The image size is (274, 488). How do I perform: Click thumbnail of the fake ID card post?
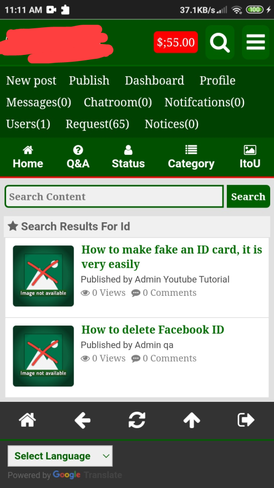(x=43, y=276)
